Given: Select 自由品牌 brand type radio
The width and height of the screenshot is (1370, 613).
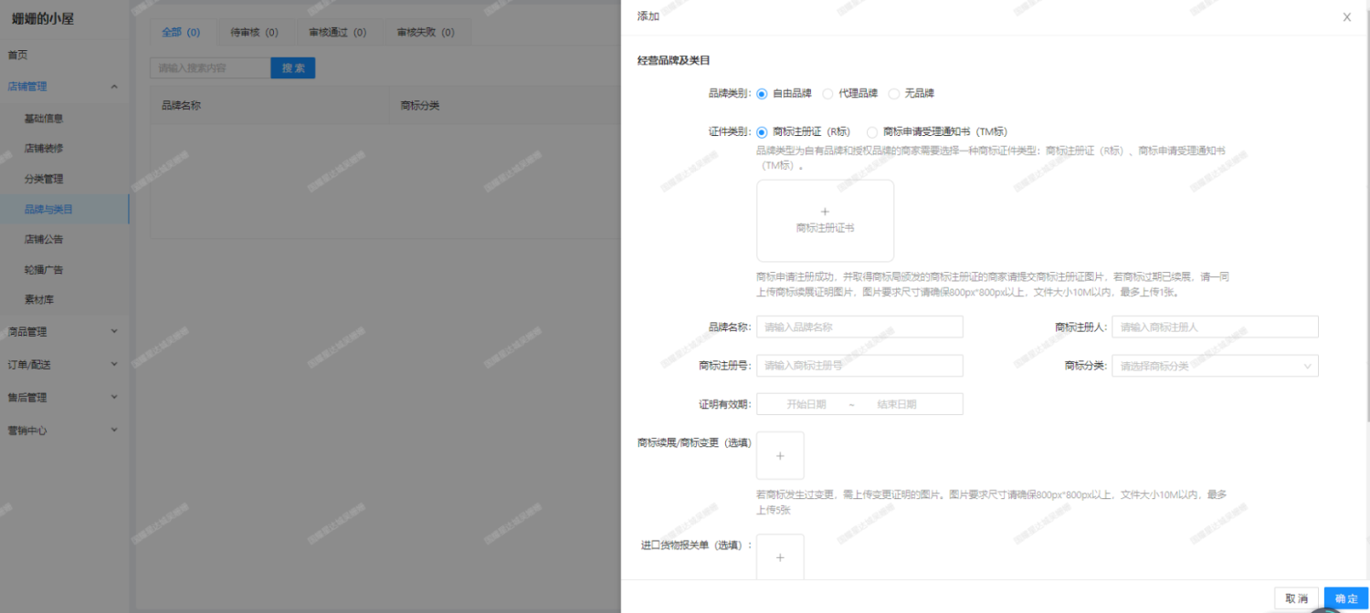Looking at the screenshot, I should (762, 93).
